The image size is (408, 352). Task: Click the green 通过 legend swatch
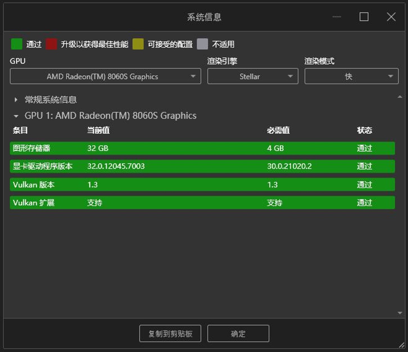click(17, 44)
